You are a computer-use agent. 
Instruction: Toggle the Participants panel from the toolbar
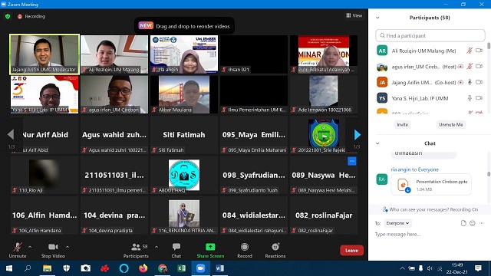(136, 250)
